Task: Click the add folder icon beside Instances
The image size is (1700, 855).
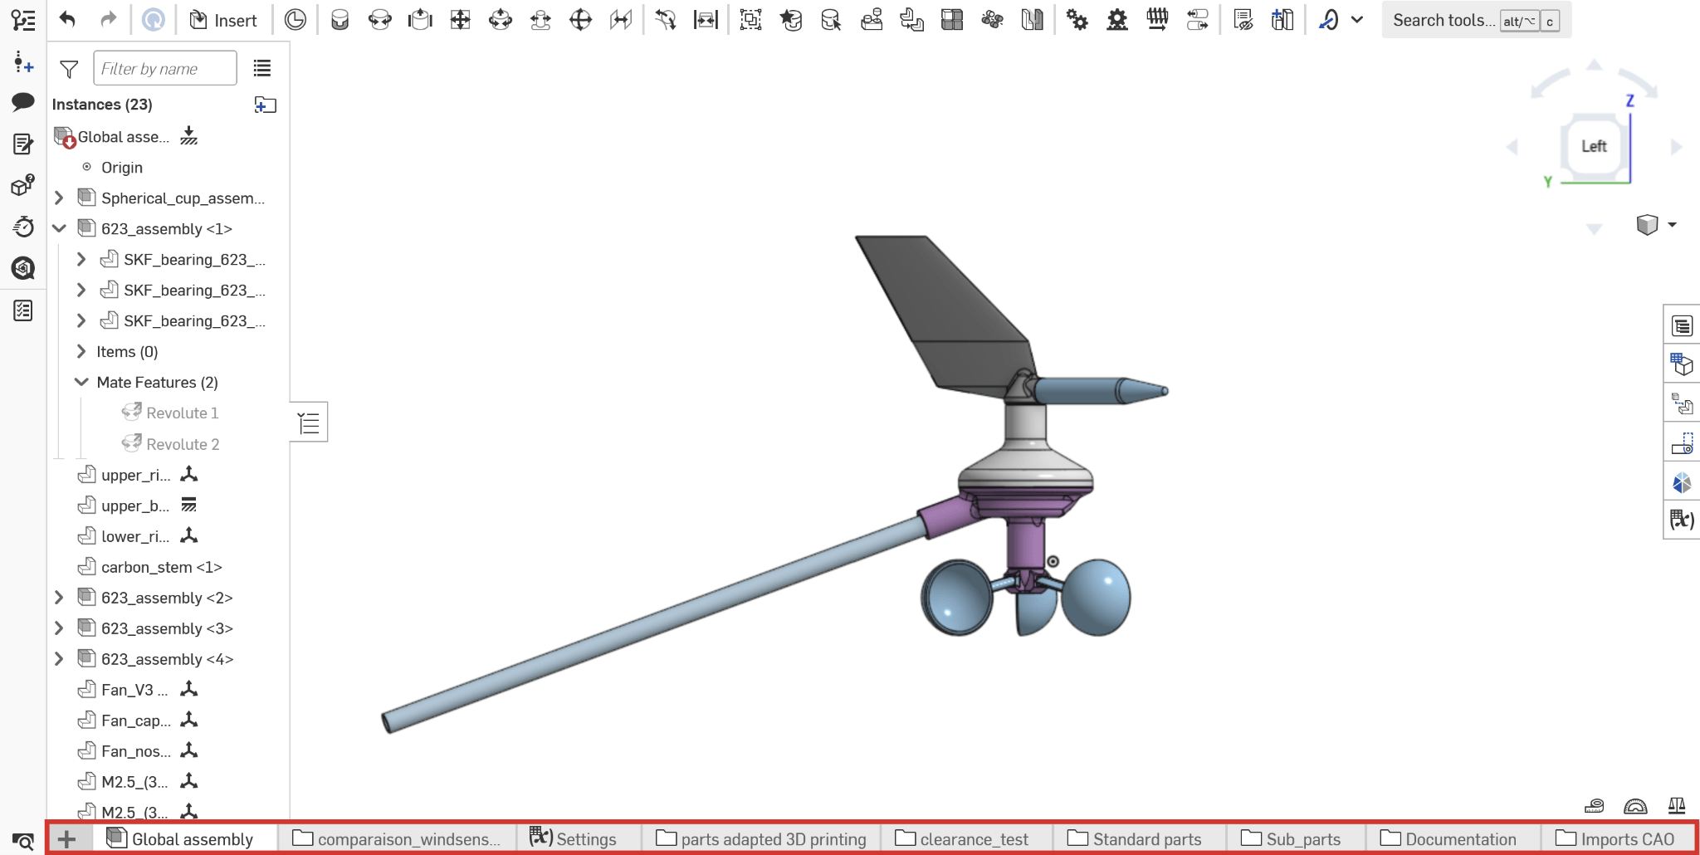Action: [265, 105]
